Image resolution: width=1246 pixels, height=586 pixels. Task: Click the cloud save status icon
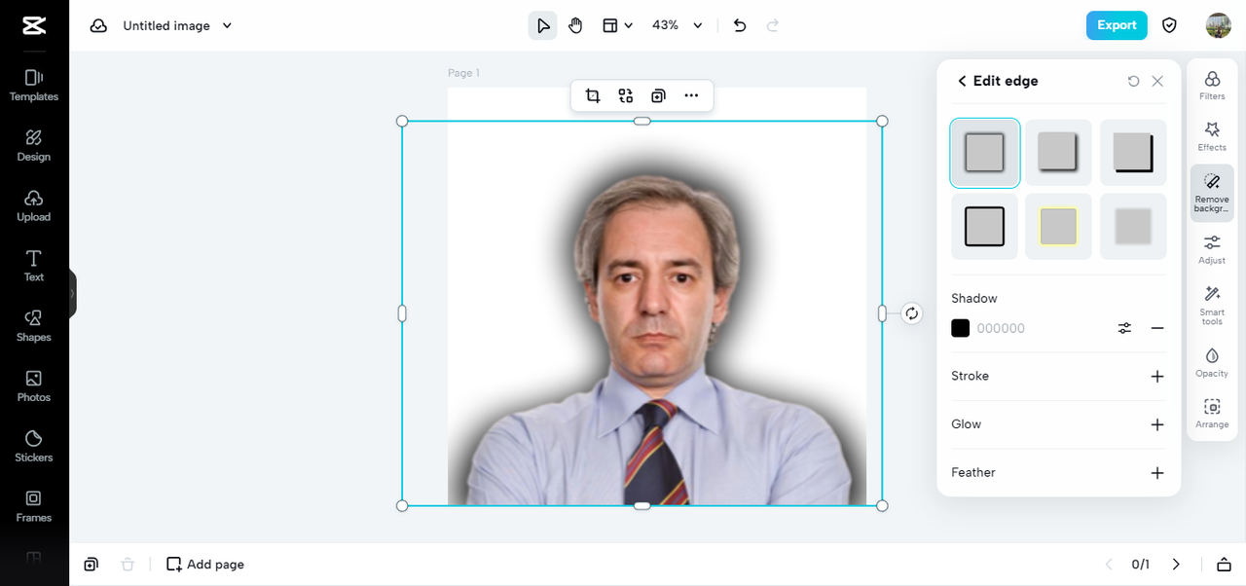[x=98, y=26]
